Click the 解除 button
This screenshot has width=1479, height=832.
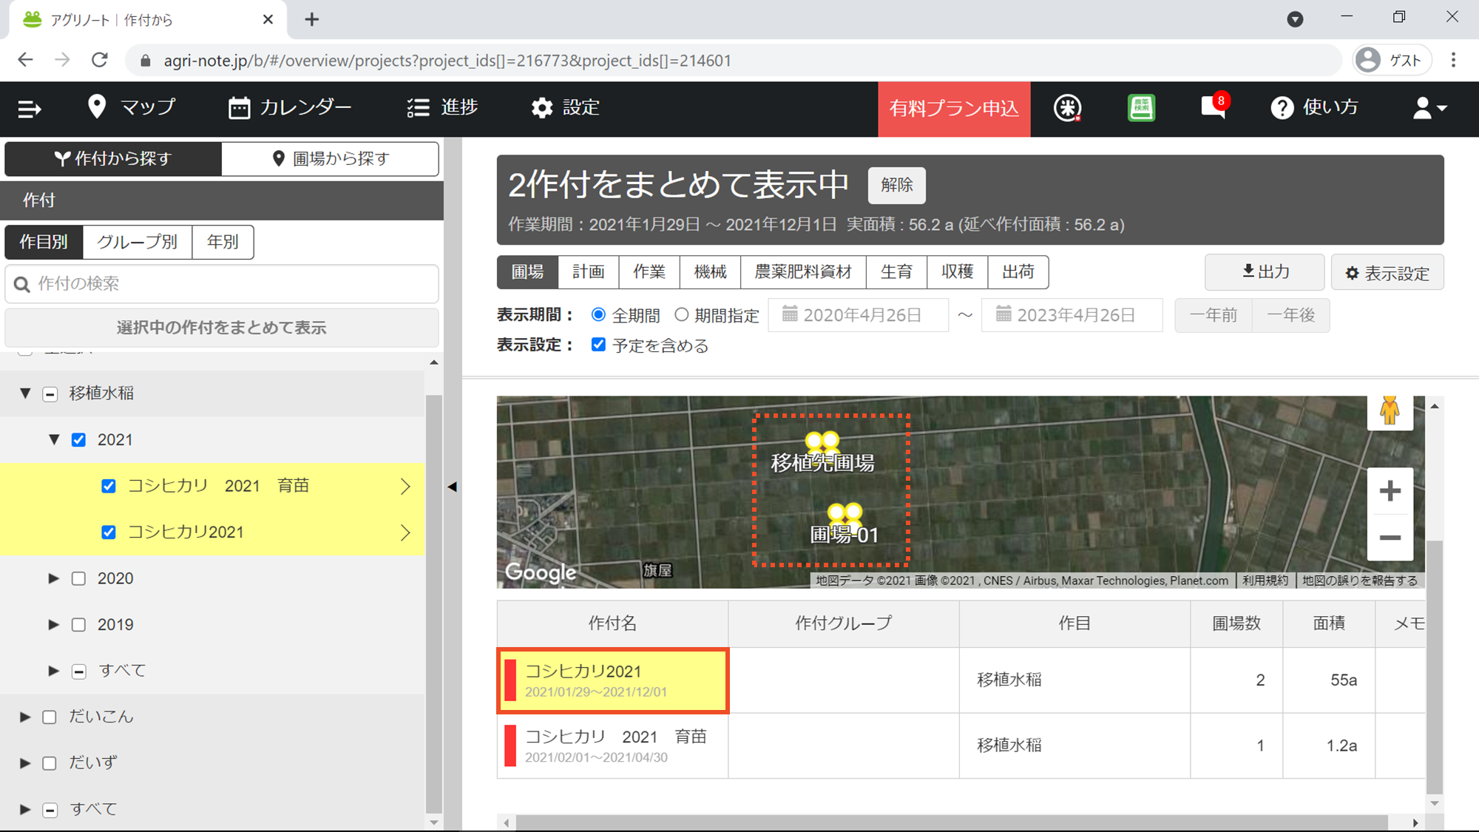[896, 185]
